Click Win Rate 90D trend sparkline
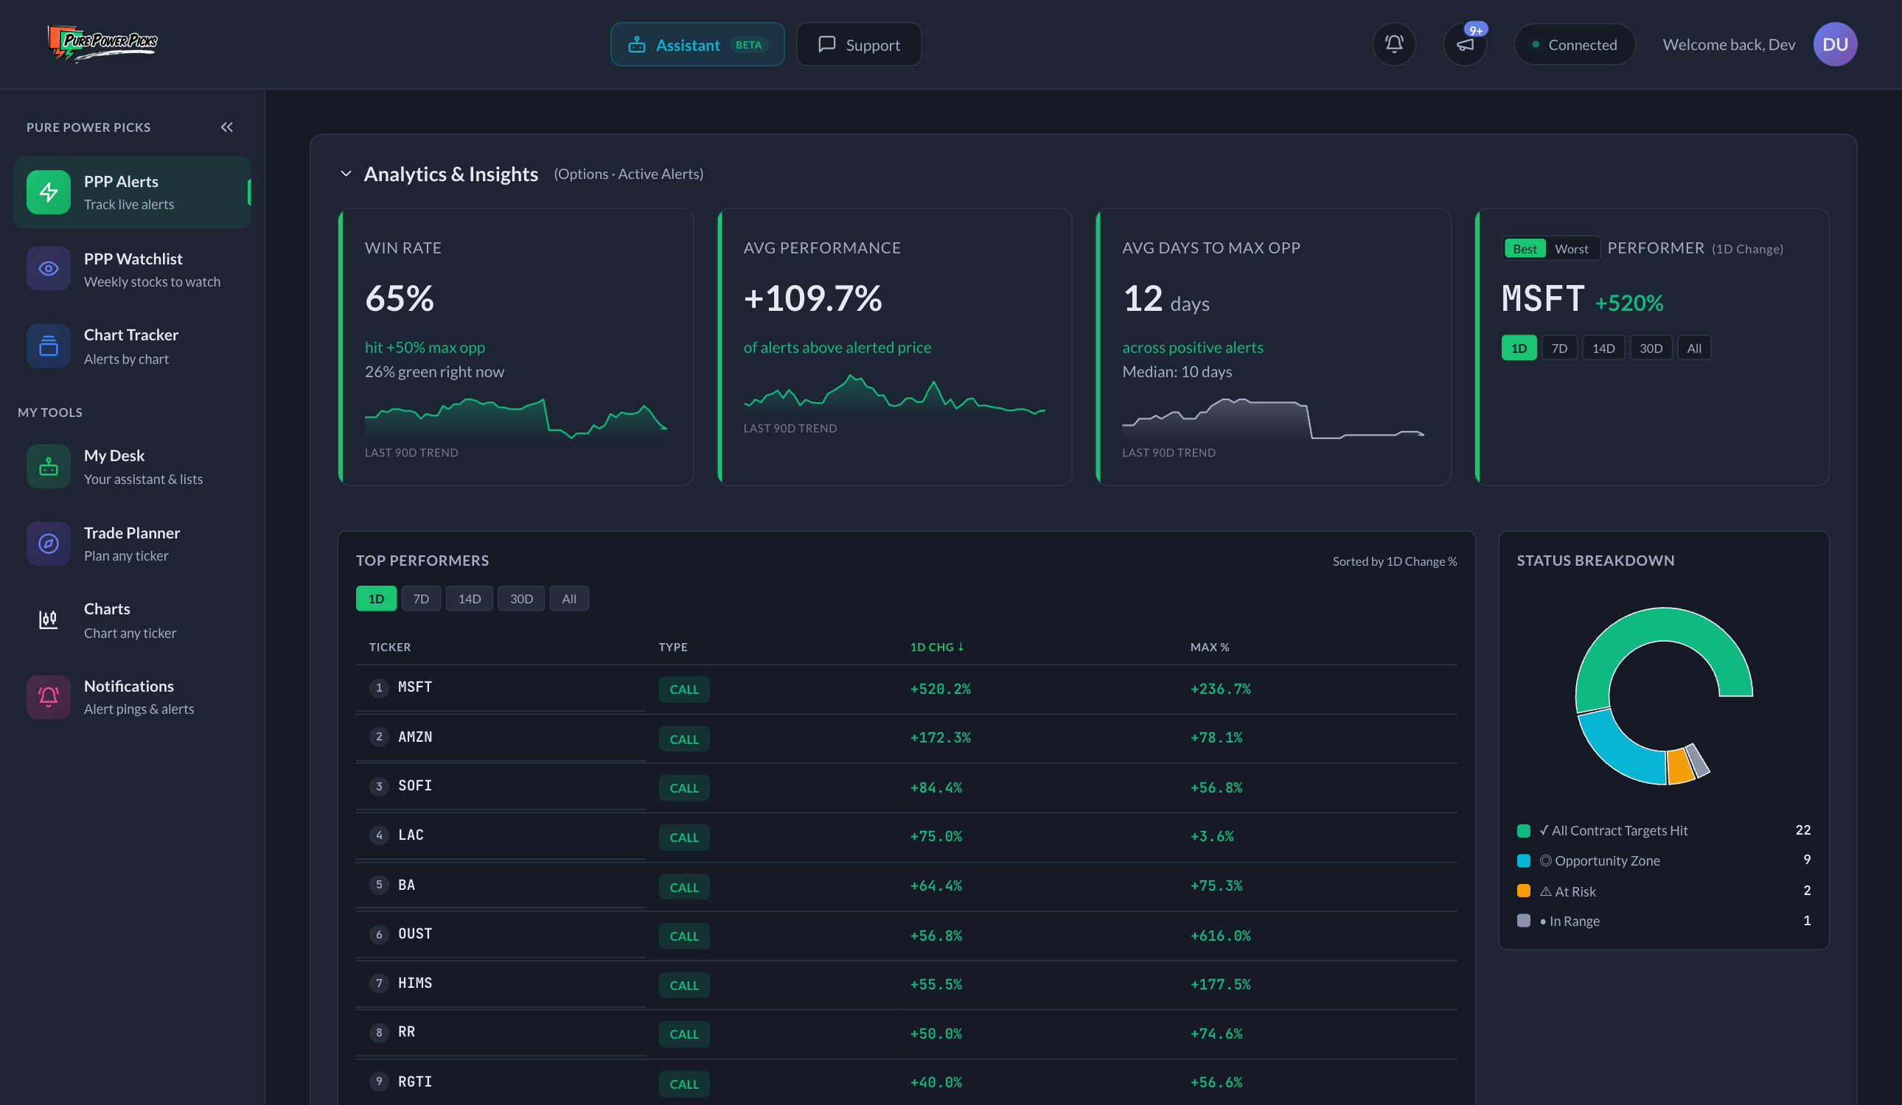 (x=515, y=417)
